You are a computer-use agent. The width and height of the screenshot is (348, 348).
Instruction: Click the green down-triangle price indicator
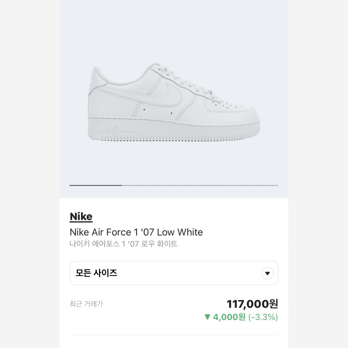(x=207, y=317)
